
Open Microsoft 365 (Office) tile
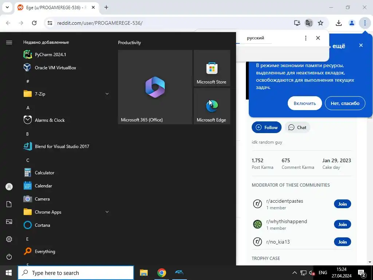[x=155, y=87]
